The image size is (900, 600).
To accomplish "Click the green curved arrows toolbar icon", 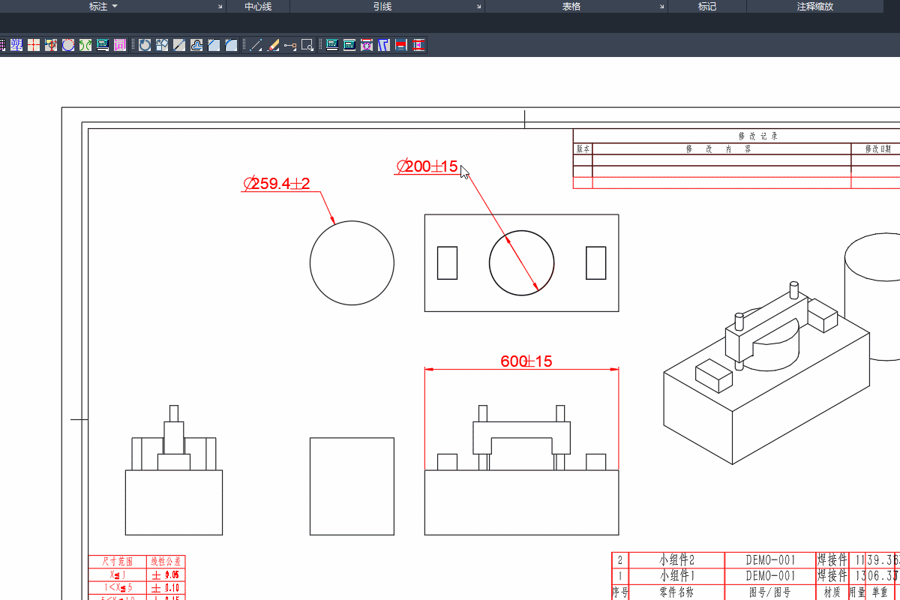I will tap(85, 45).
